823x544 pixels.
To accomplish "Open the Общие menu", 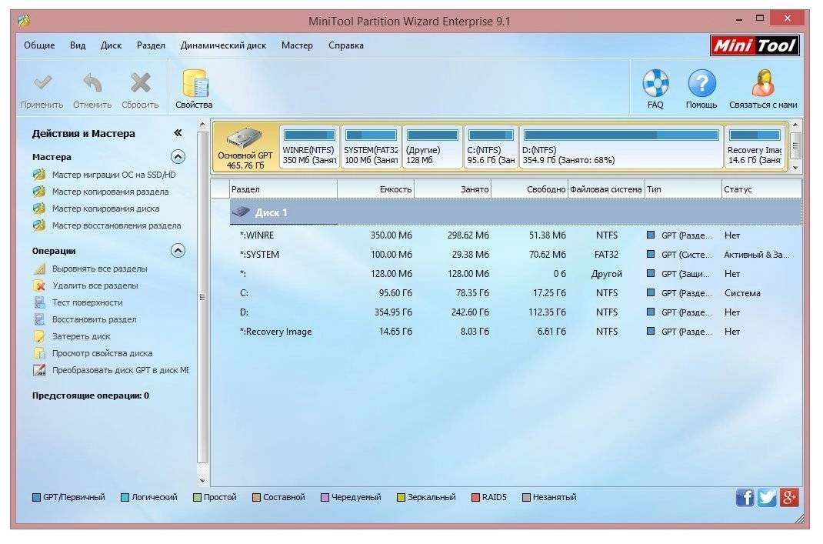I will click(39, 45).
